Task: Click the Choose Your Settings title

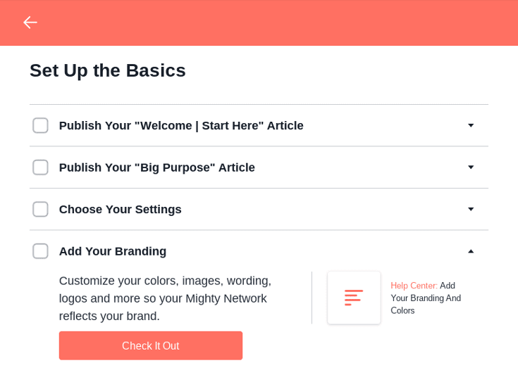Action: [x=120, y=209]
